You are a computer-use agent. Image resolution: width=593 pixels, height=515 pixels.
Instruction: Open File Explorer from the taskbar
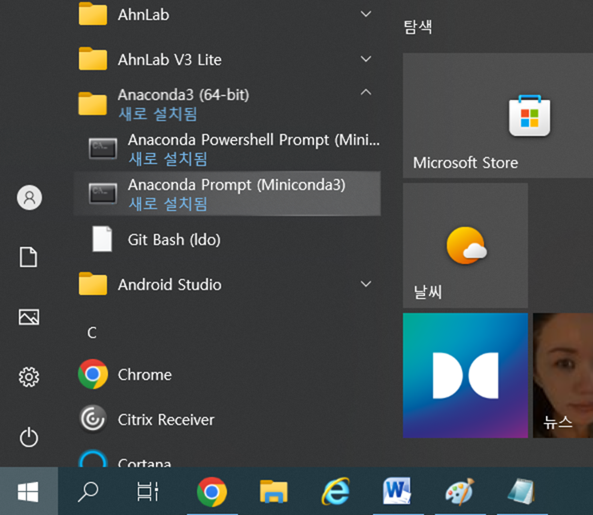(x=274, y=492)
